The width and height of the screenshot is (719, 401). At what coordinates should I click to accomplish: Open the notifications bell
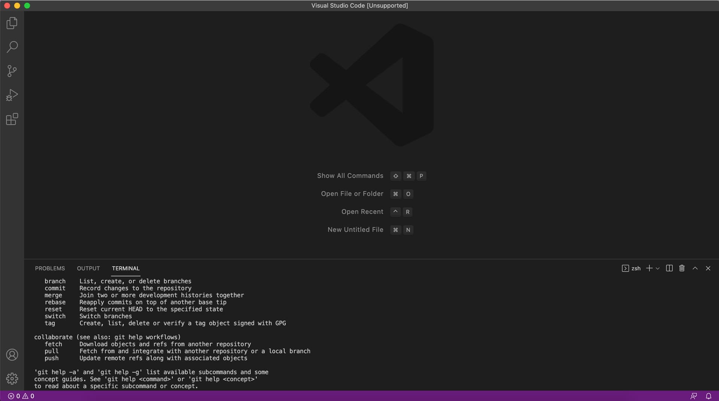[709, 396]
